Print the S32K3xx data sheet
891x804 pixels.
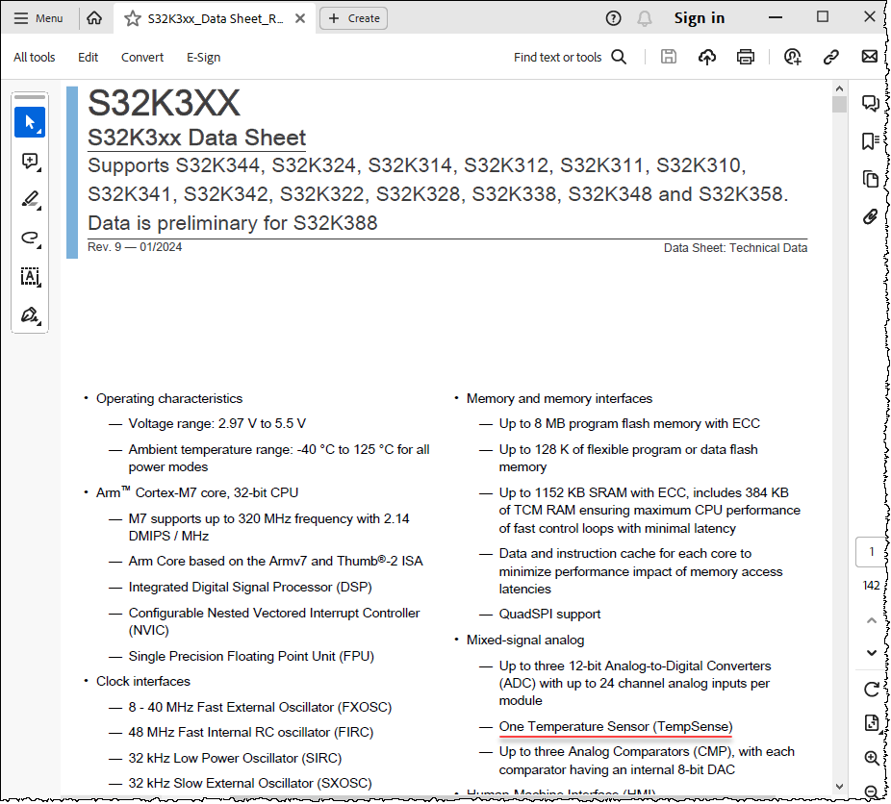click(x=746, y=57)
